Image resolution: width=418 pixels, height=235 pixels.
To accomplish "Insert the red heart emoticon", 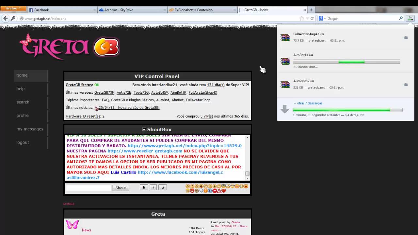I will click(224, 191).
